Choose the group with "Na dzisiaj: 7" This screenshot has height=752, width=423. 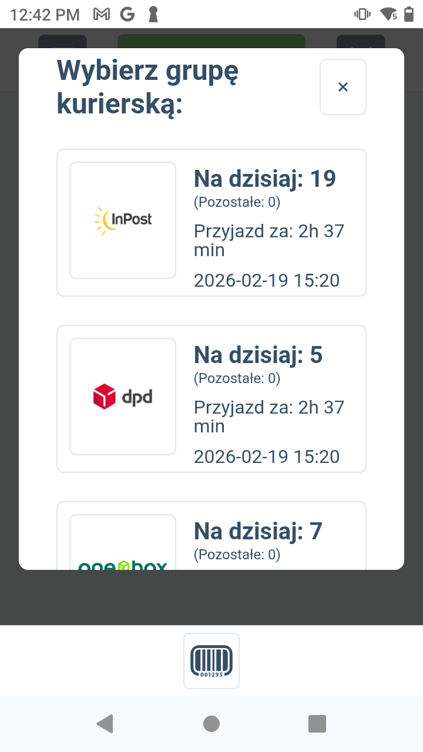pos(258,531)
